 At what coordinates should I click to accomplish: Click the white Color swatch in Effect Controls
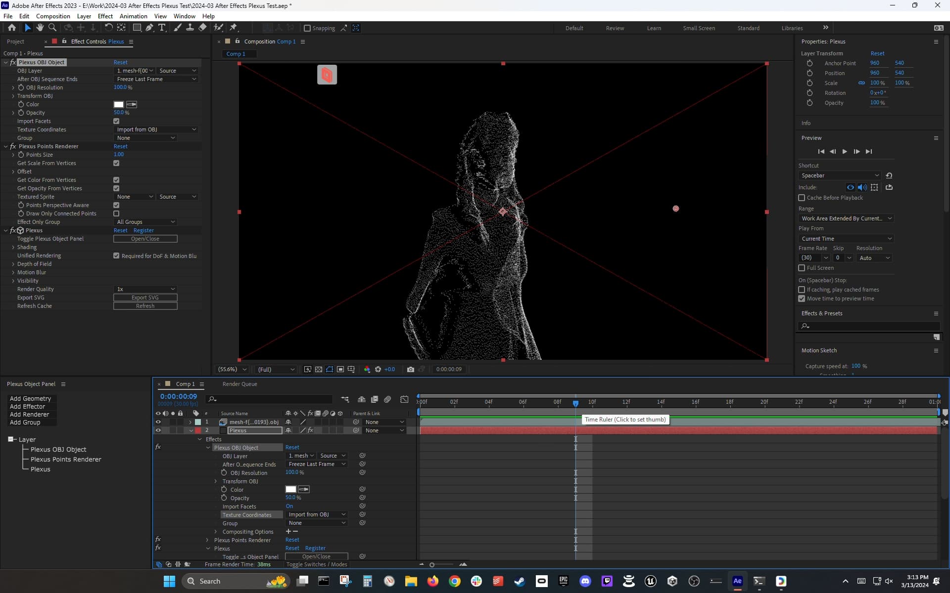pos(119,104)
